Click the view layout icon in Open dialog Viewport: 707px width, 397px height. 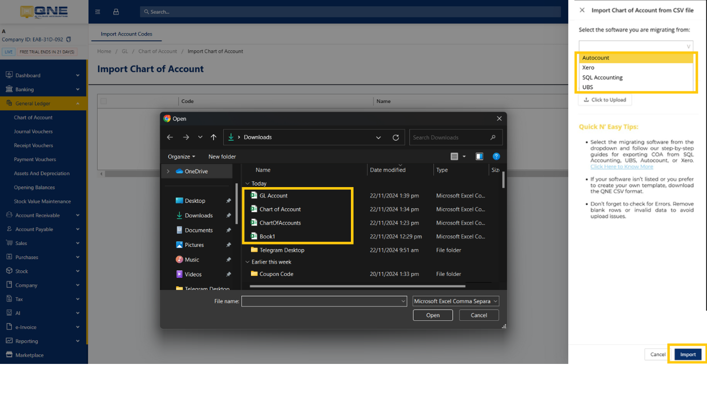pos(454,157)
